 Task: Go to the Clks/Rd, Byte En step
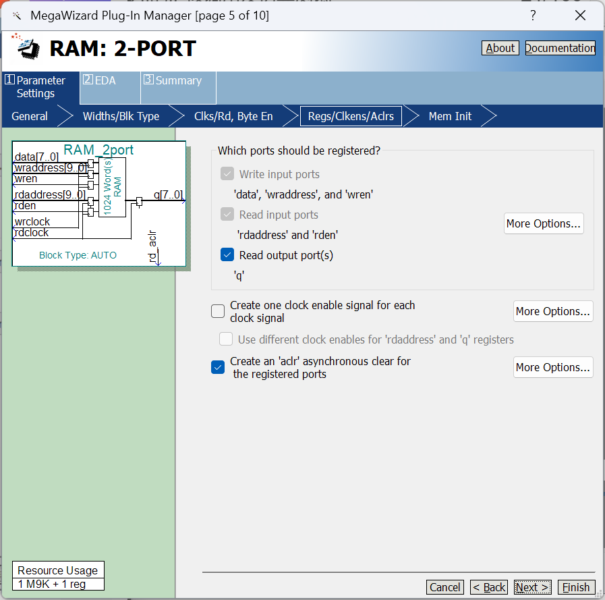click(x=233, y=116)
